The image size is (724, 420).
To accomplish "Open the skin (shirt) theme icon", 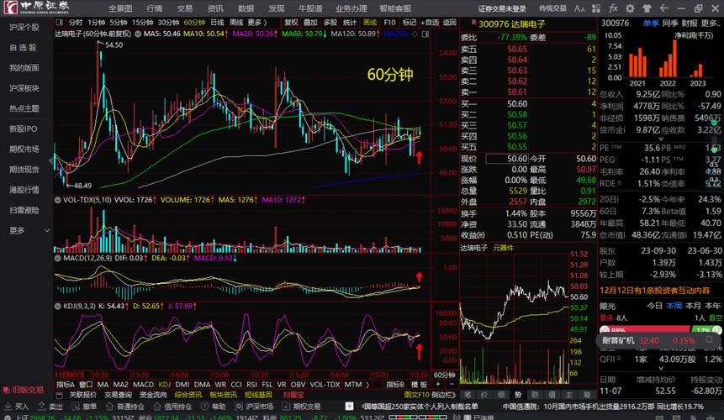I will coord(647,8).
